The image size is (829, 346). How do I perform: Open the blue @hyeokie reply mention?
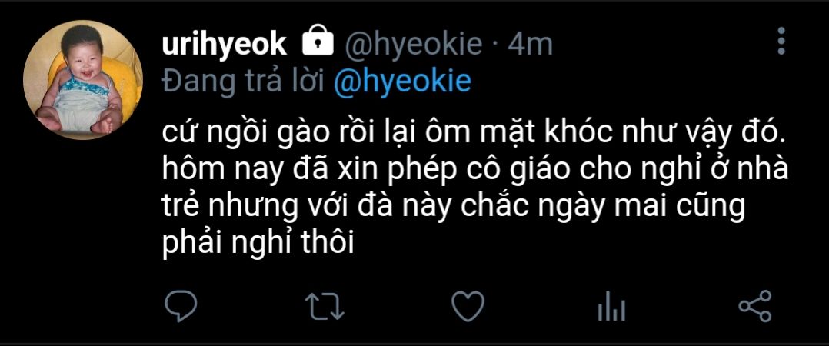(402, 81)
